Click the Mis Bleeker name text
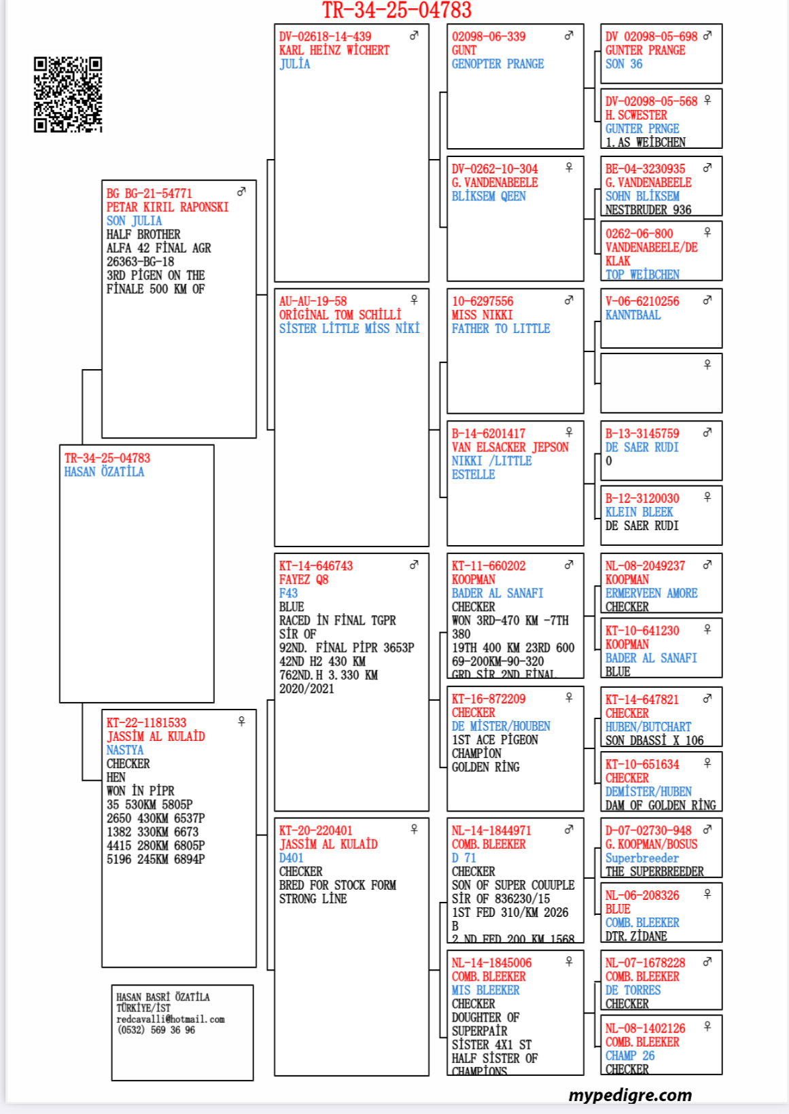Image resolution: width=789 pixels, height=1114 pixels. (x=485, y=990)
